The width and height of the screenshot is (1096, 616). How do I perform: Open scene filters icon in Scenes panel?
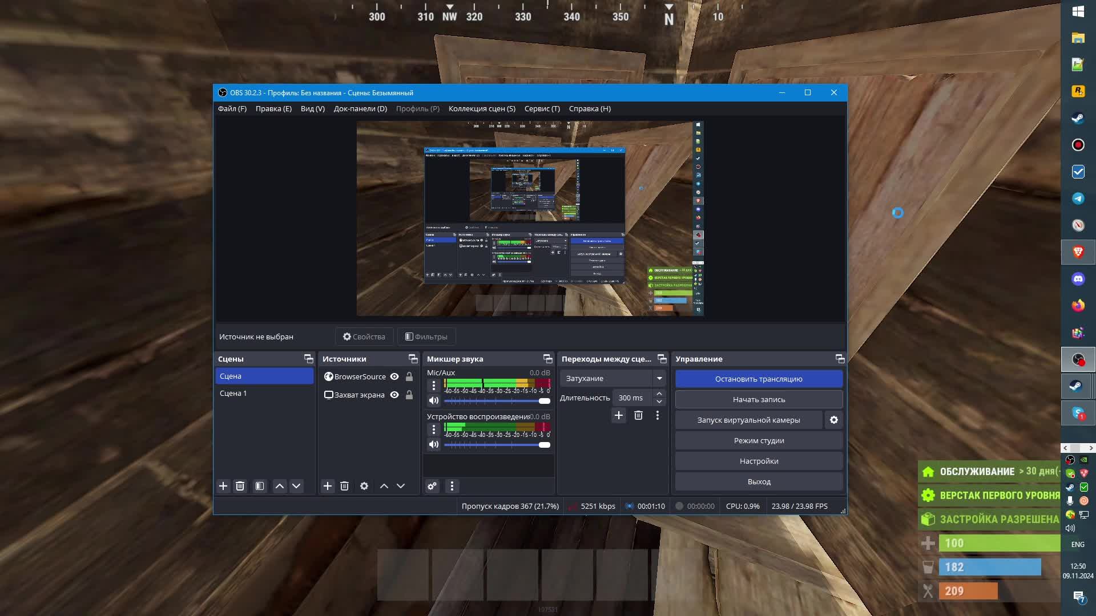(x=260, y=486)
